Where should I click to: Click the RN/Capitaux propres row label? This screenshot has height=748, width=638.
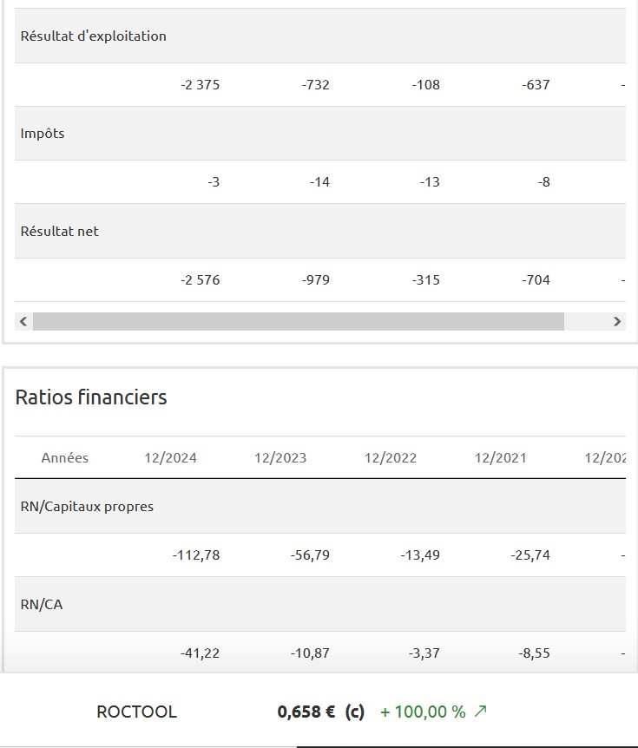87,506
